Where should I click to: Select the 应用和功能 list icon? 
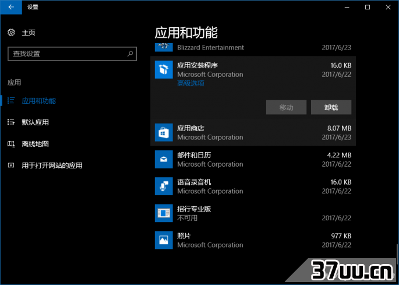11,101
